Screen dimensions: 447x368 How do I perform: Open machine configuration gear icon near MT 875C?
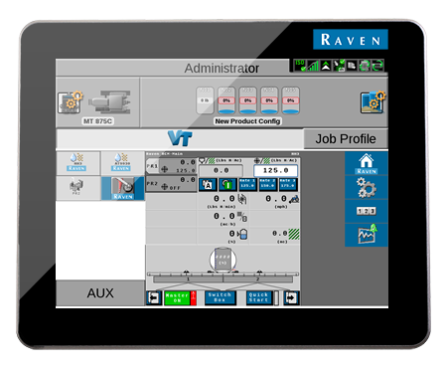point(70,102)
